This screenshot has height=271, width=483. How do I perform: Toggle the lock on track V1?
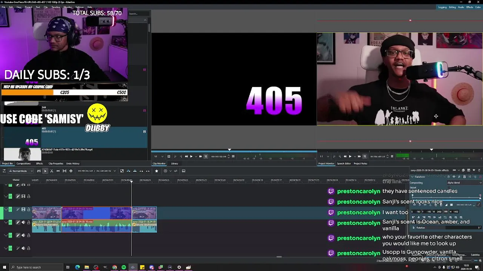tap(28, 209)
